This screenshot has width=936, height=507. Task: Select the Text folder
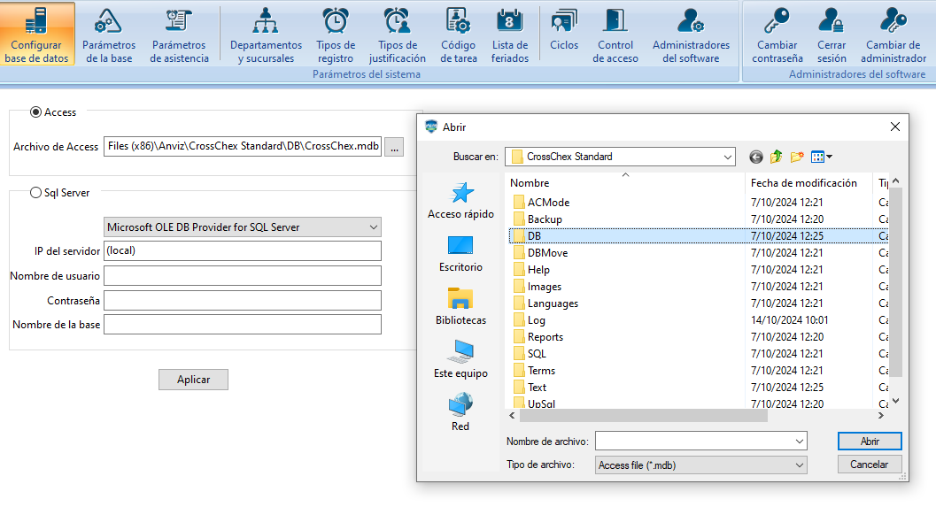click(530, 388)
